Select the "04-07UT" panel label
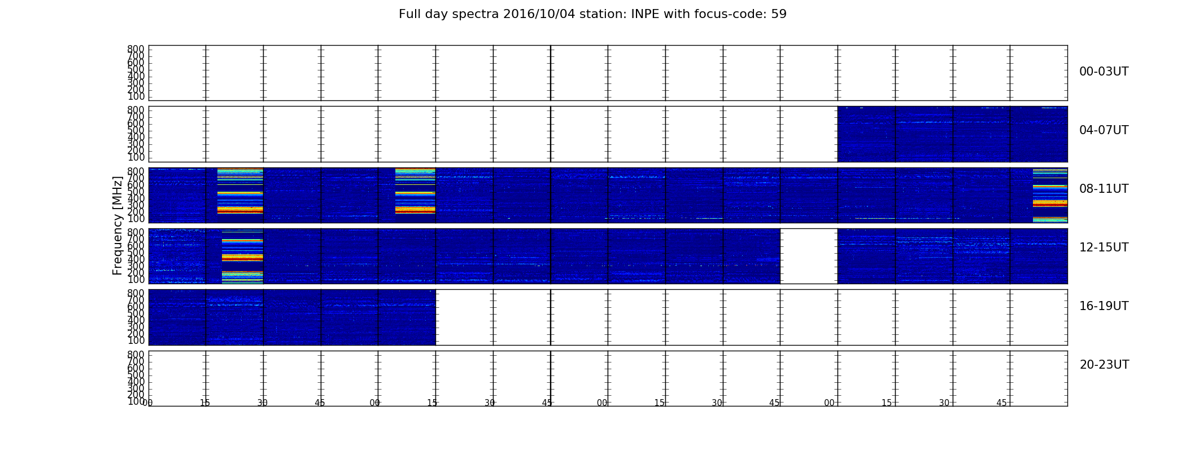Image resolution: width=1186 pixels, height=451 pixels. coord(1104,130)
